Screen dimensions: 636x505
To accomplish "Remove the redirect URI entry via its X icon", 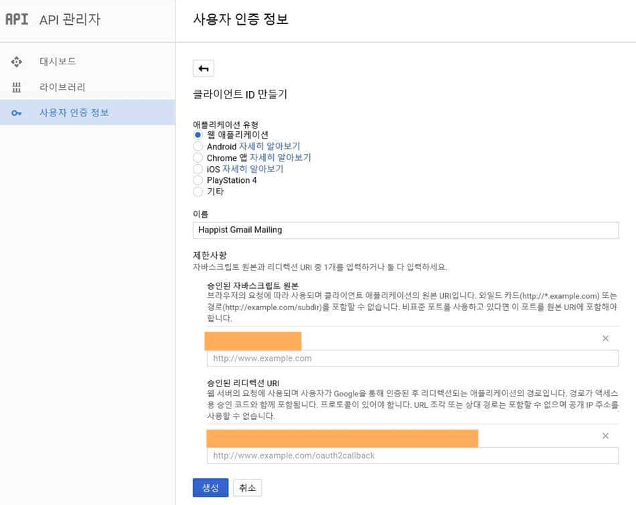I will pyautogui.click(x=605, y=435).
